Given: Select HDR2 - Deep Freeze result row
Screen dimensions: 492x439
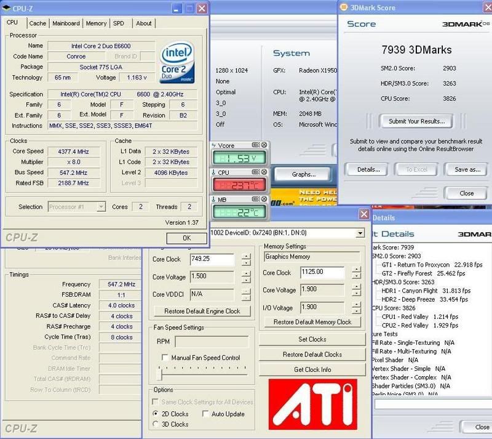Looking at the screenshot, I should 424,299.
